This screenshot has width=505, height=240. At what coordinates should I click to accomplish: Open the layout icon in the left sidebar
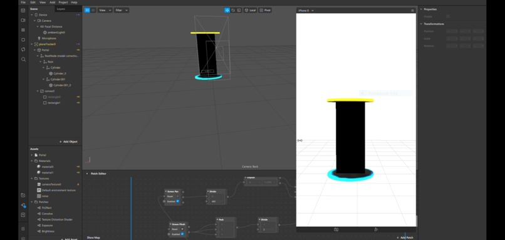click(x=23, y=11)
